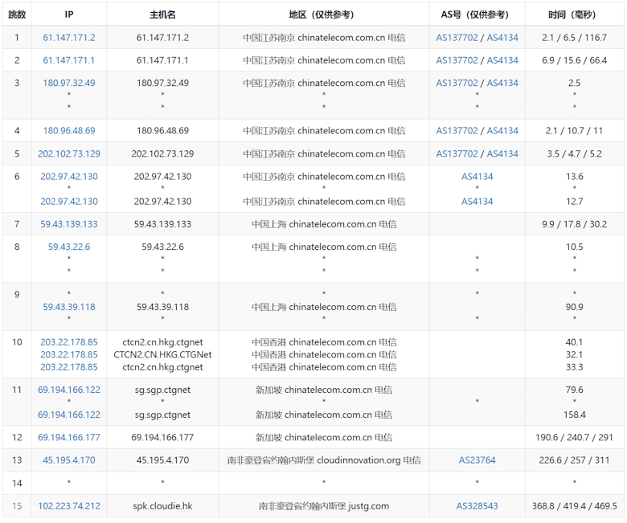Open 69.194.166.122 link in the 158.4 ms row

point(69,415)
